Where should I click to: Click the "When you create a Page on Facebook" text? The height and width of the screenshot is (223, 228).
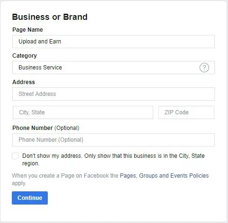65,176
